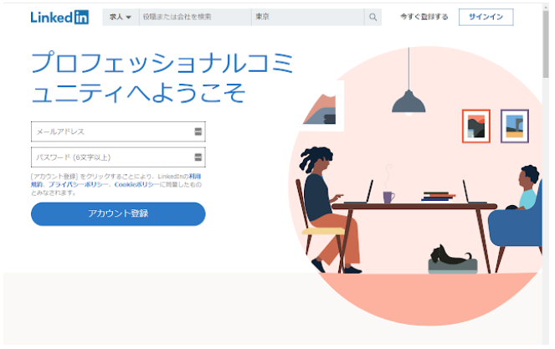Open the プライバシーポリシー link
Screen dimensions: 555x349
[x=78, y=184]
